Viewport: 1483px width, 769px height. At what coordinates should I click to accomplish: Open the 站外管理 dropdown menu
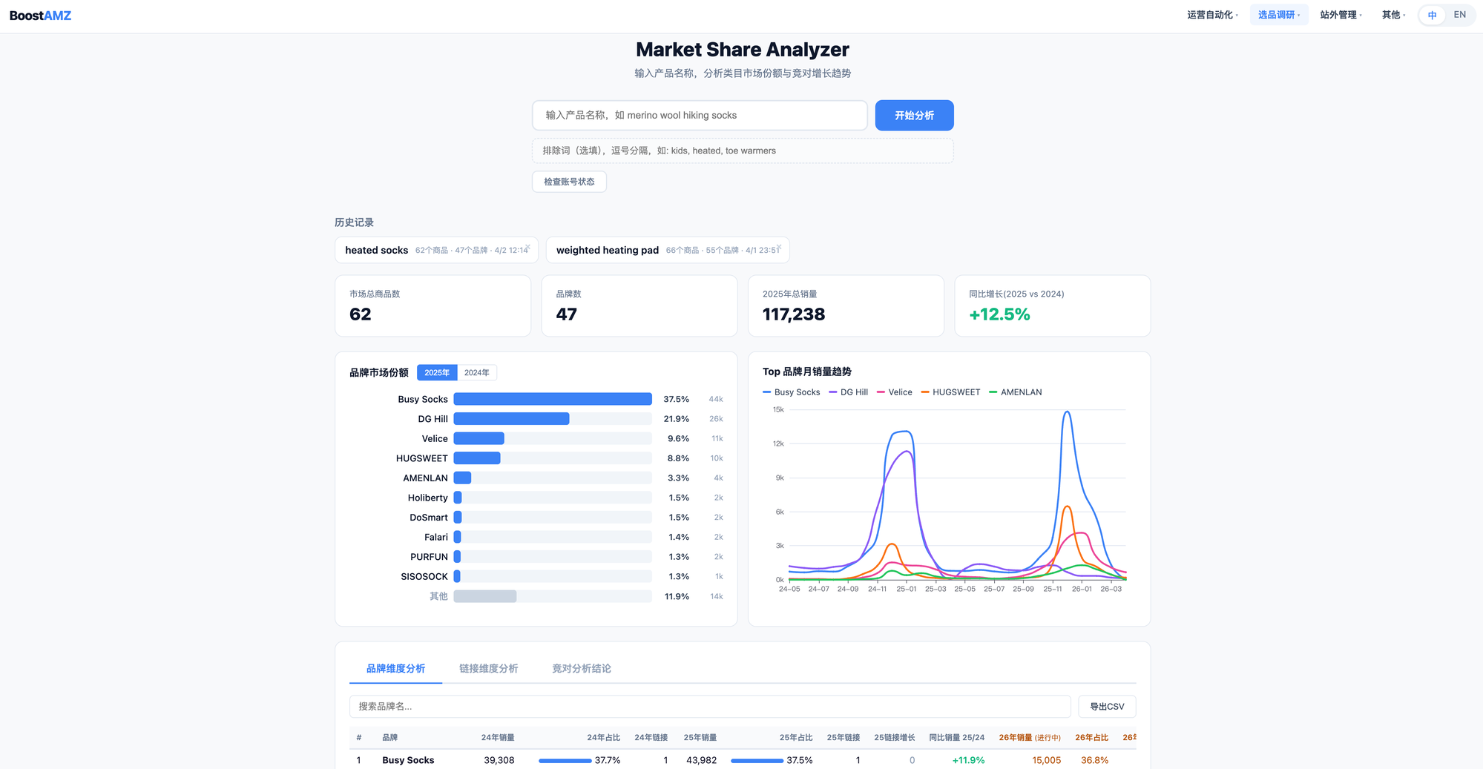[x=1341, y=15]
